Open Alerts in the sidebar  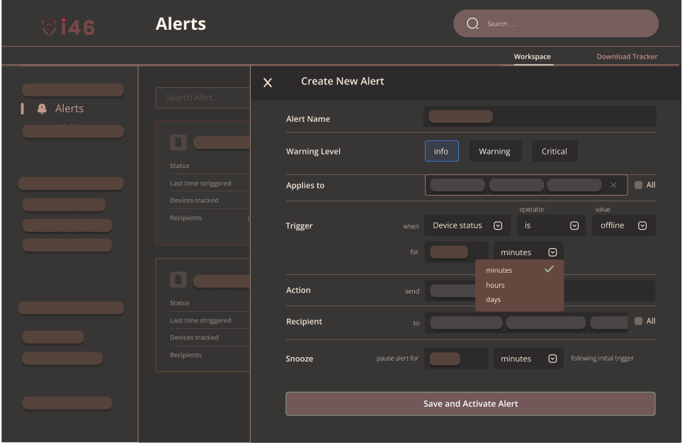tap(69, 108)
